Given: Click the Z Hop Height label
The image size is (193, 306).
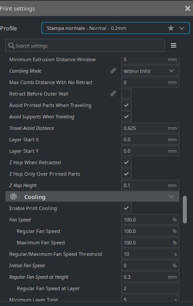Looking at the screenshot, I should point(23,185).
